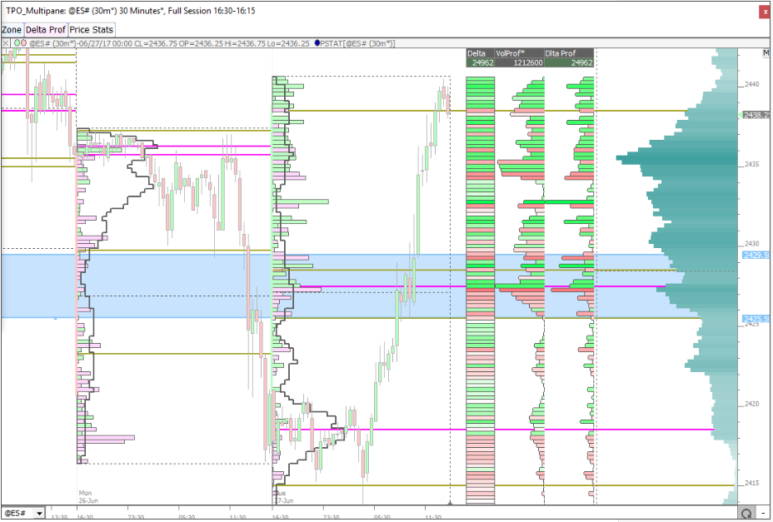The image size is (773, 522).
Task: Click the Dlta Prof column header
Action: point(569,52)
